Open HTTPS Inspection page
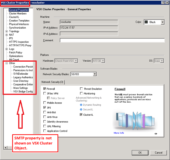170x160 pixels. coord(19,42)
